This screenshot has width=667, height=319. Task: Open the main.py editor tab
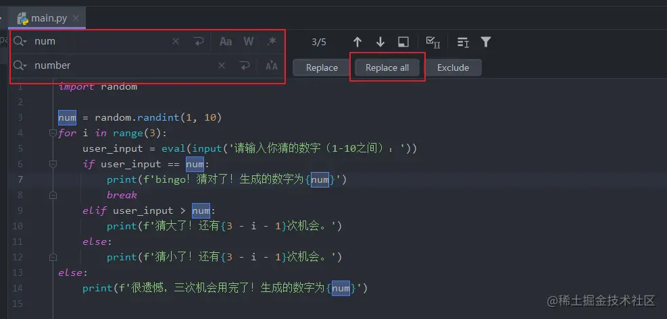[x=49, y=18]
